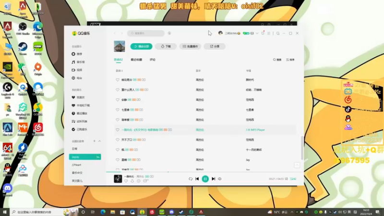This screenshot has height=216, width=384.
Task: Skip to the previous track
Action: click(197, 179)
